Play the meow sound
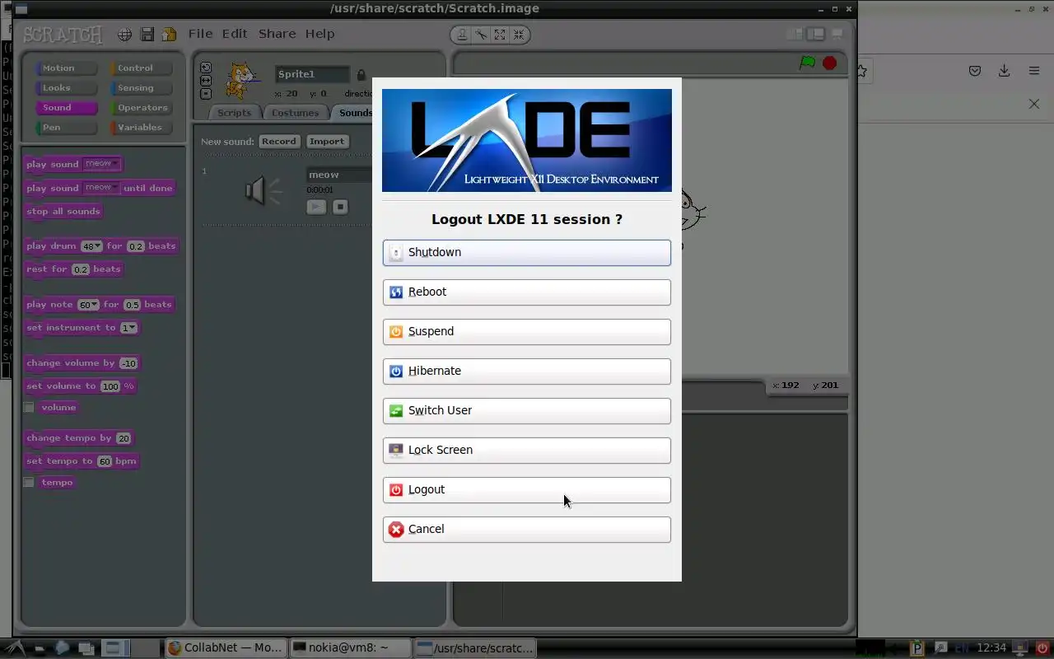Viewport: 1054px width, 659px height. 316,208
